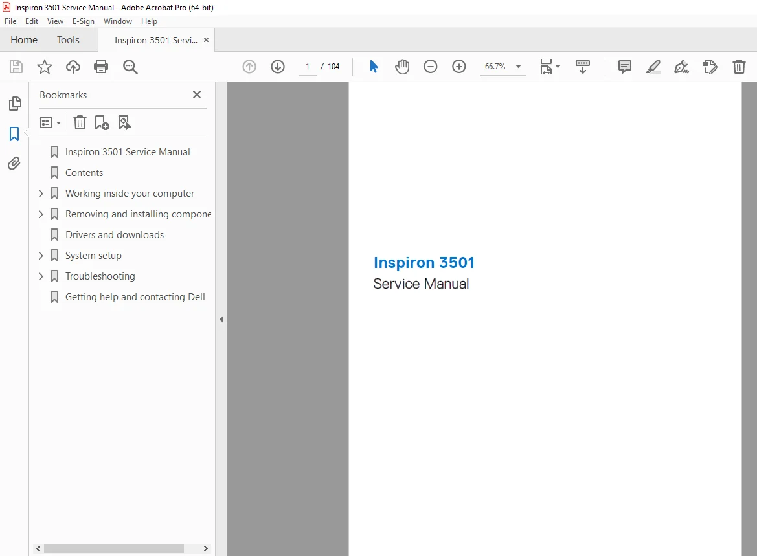Open the Edit PDF stamp tool

pos(710,67)
